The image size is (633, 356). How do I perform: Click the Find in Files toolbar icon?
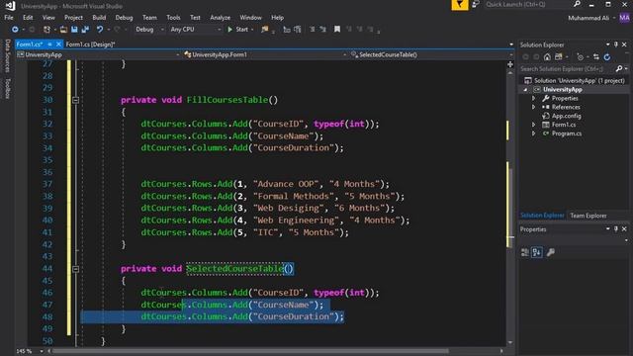click(265, 30)
